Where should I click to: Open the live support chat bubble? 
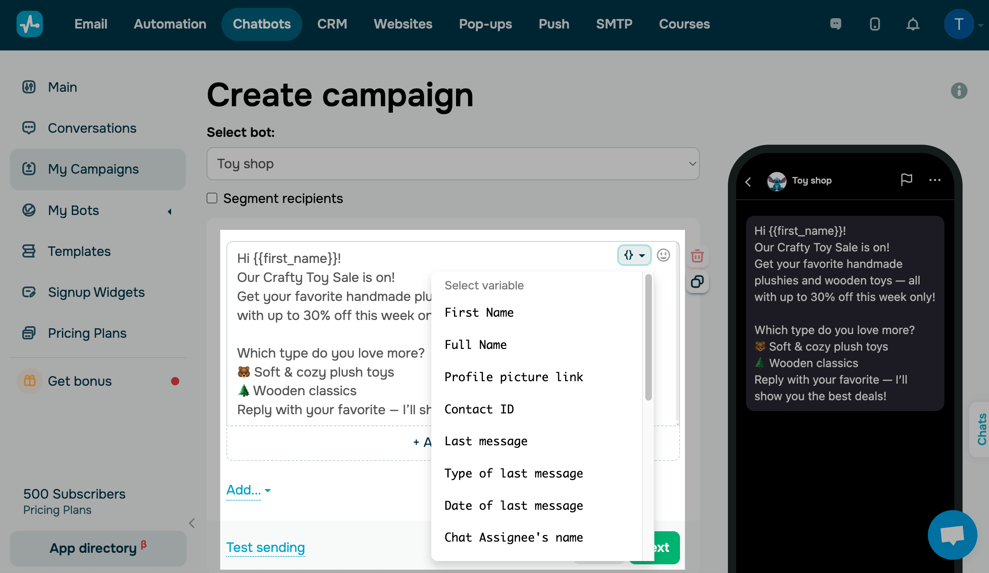(952, 535)
